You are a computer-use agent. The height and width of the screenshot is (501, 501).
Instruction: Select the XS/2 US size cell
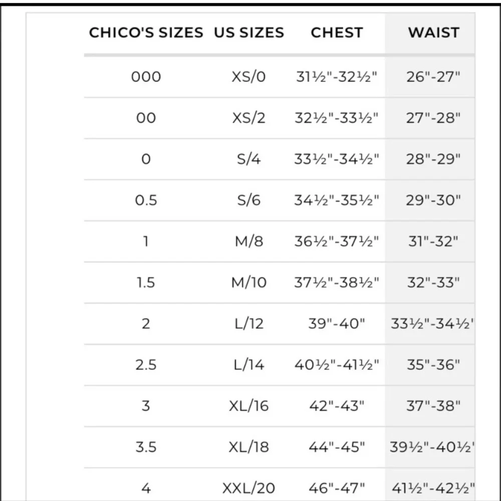[x=249, y=118]
